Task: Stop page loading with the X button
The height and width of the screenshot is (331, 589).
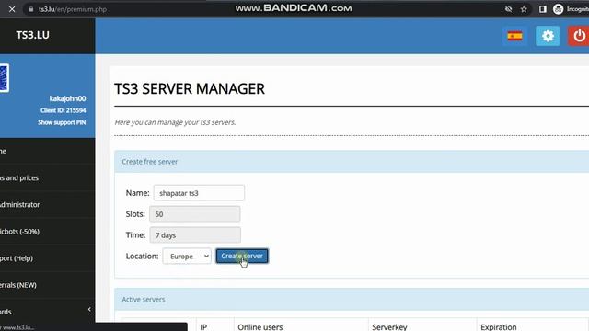Action: tap(12, 9)
